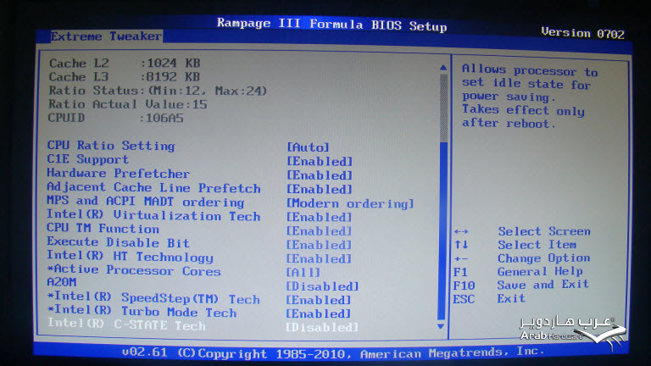This screenshot has height=366, width=651.
Task: Open Active Processor Cores All value
Action: click(303, 273)
